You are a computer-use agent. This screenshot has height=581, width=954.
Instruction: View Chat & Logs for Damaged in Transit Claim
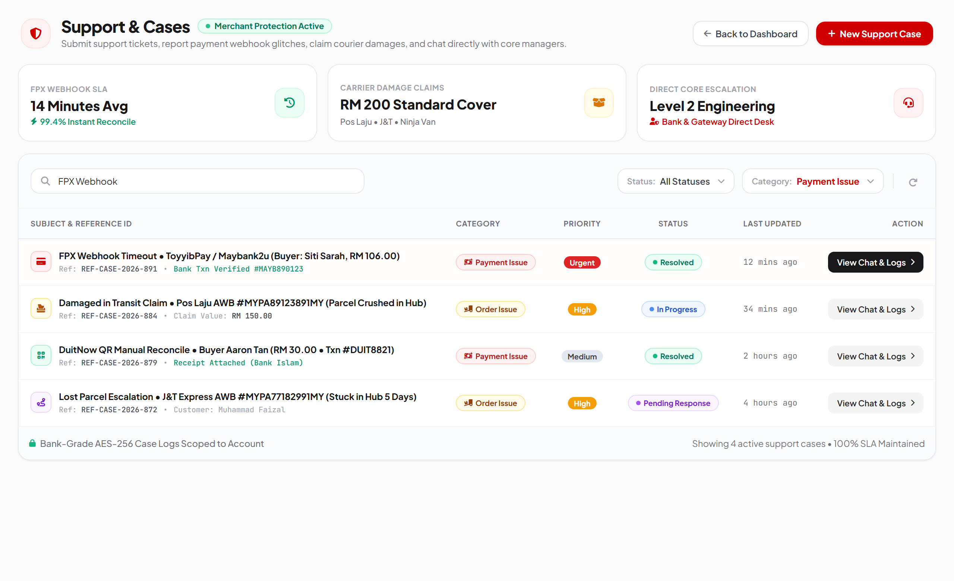click(875, 309)
